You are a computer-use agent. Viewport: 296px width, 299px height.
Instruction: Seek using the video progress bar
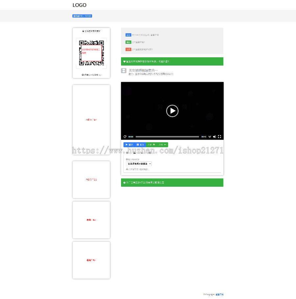[167, 137]
